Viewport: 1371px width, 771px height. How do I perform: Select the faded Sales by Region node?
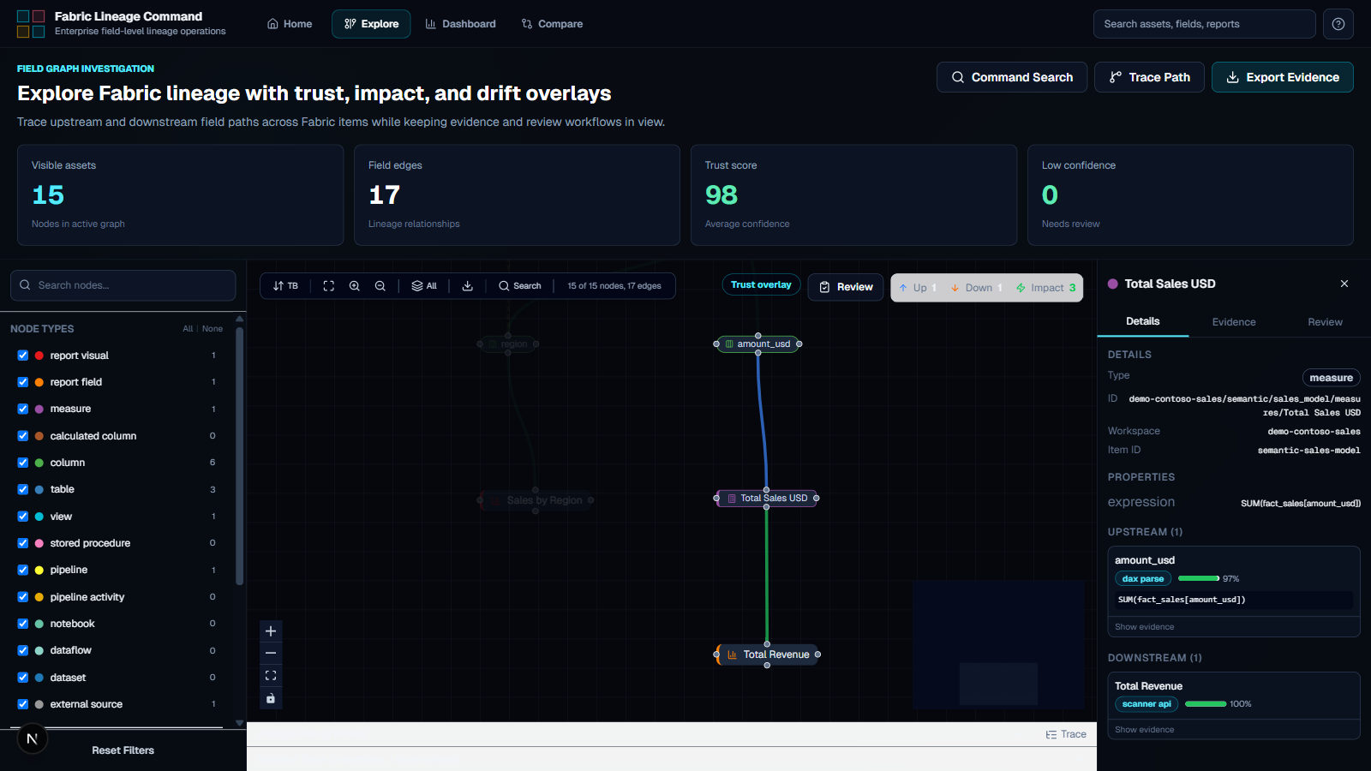[536, 500]
